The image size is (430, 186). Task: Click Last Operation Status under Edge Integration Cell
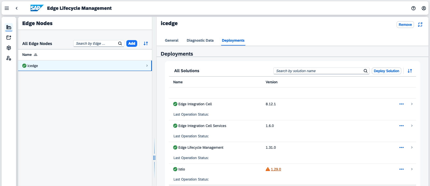coord(191,114)
